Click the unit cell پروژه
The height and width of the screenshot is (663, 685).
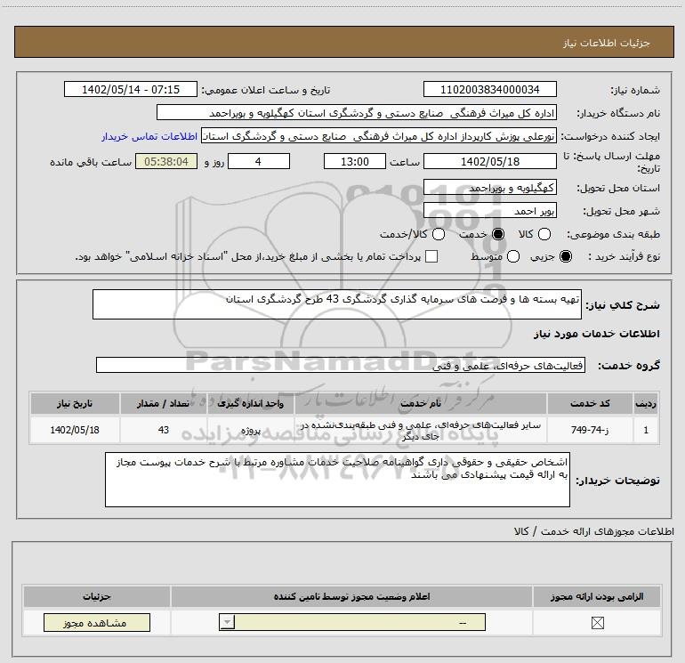(x=251, y=430)
